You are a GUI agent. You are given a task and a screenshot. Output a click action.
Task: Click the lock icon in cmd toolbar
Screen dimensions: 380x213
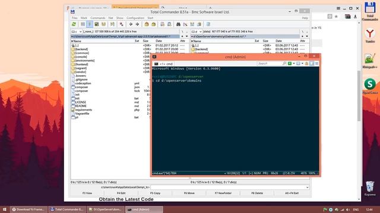pos(306,63)
